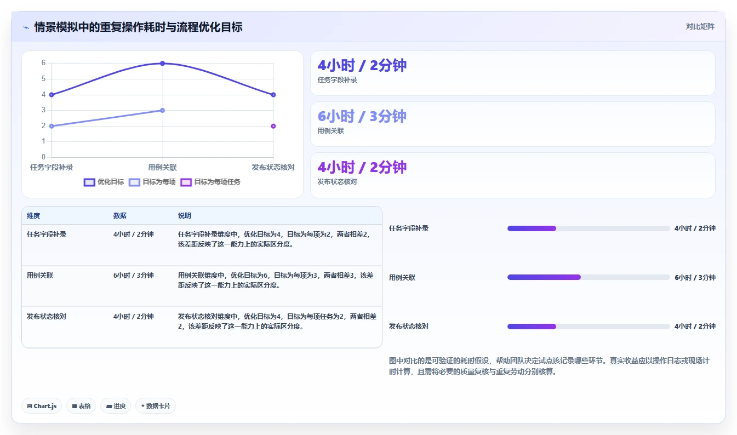This screenshot has height=435, width=737.
Task: Click the 优化目标 point at 发布状态核对
Action: click(273, 95)
